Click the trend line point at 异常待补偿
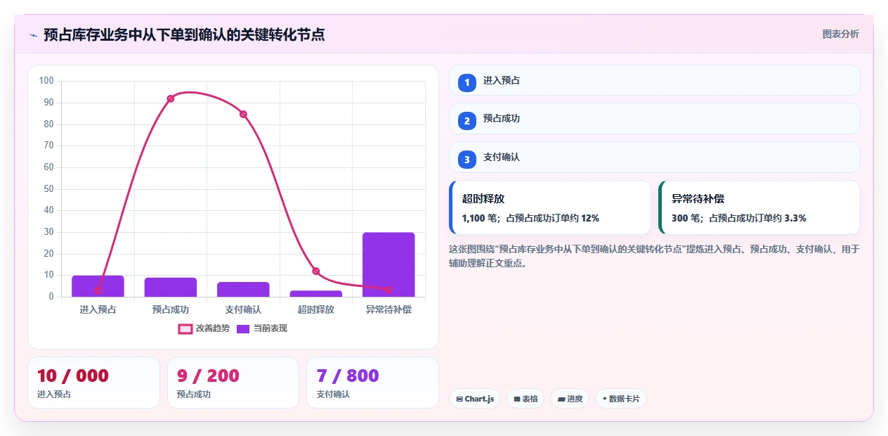This screenshot has width=888, height=436. [388, 290]
